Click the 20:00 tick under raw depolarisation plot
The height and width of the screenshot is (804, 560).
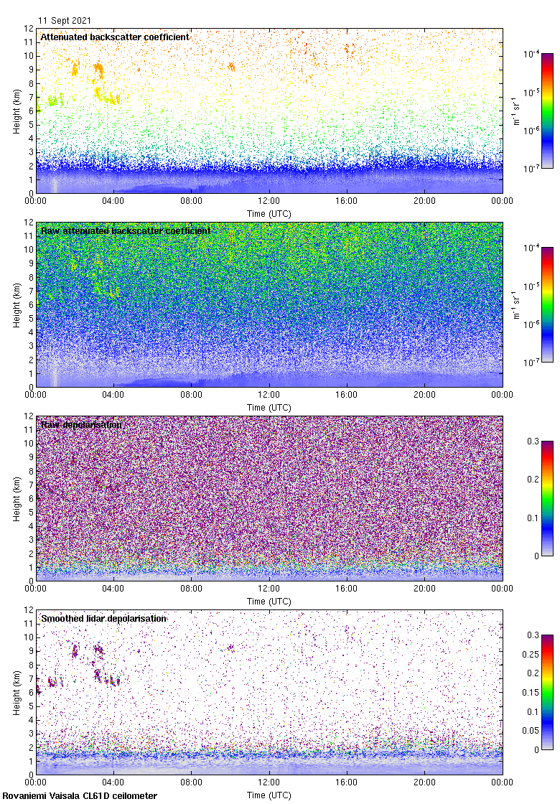(x=425, y=588)
